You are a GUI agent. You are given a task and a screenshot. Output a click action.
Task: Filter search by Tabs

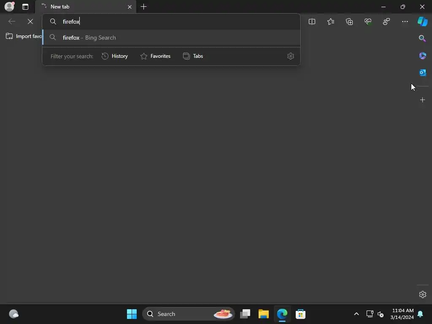click(x=193, y=56)
